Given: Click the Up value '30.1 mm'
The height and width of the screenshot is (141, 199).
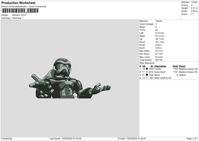Looking at the screenshot, I should 160,39.
